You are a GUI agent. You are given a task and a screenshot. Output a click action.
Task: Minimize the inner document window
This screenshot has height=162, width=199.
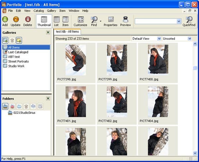(x=184, y=11)
